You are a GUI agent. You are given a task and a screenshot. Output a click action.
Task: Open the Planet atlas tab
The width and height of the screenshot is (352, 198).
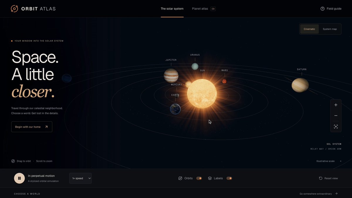[200, 9]
